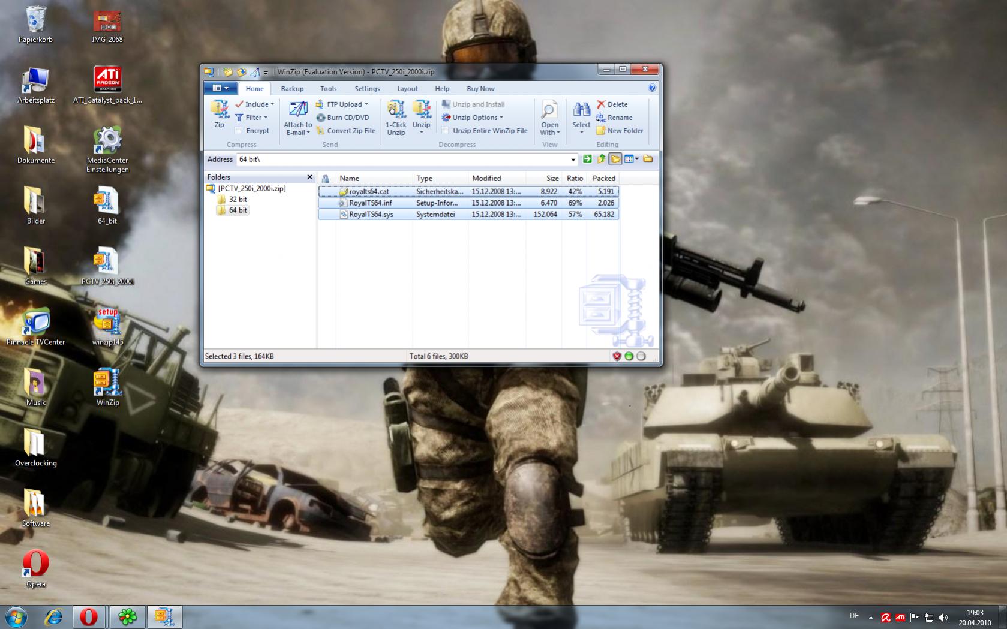Open the Papierkorb desktop icon
1007x629 pixels.
[35, 24]
